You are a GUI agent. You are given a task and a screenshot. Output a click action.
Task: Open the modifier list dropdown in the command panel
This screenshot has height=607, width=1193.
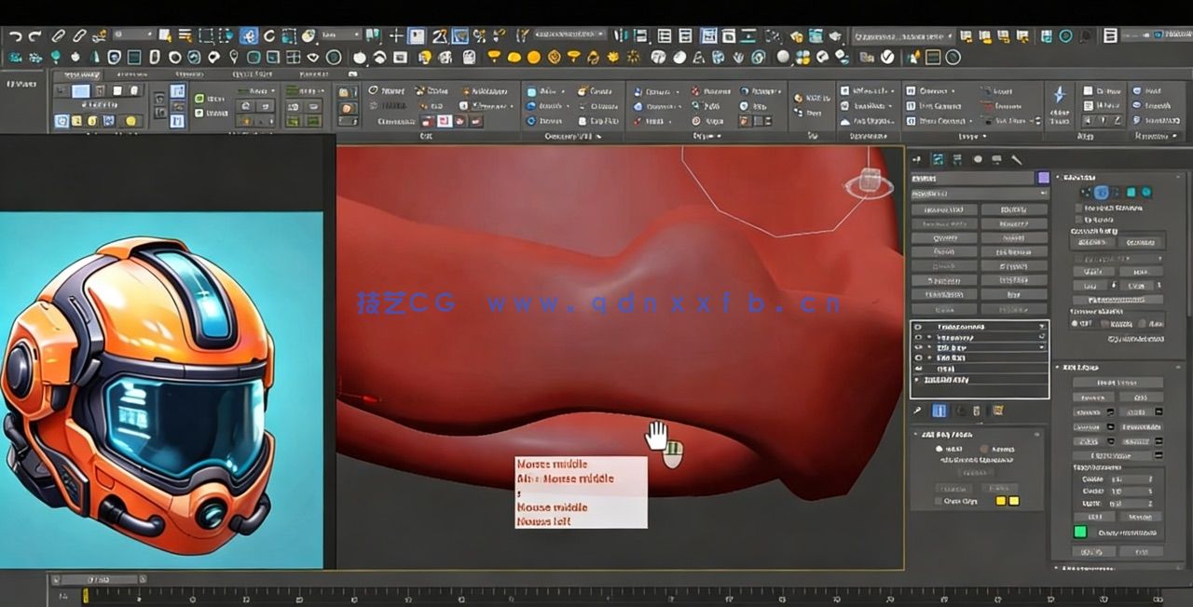point(977,193)
